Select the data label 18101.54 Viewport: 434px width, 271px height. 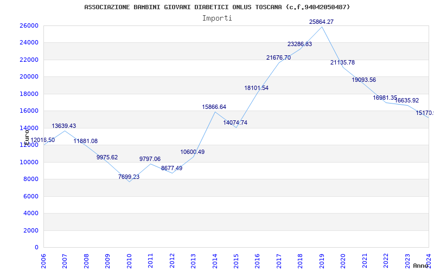point(256,88)
